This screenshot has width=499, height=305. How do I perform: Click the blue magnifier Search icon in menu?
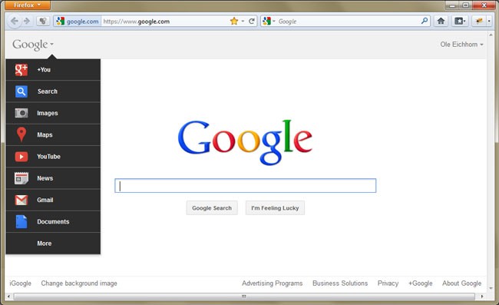21,91
